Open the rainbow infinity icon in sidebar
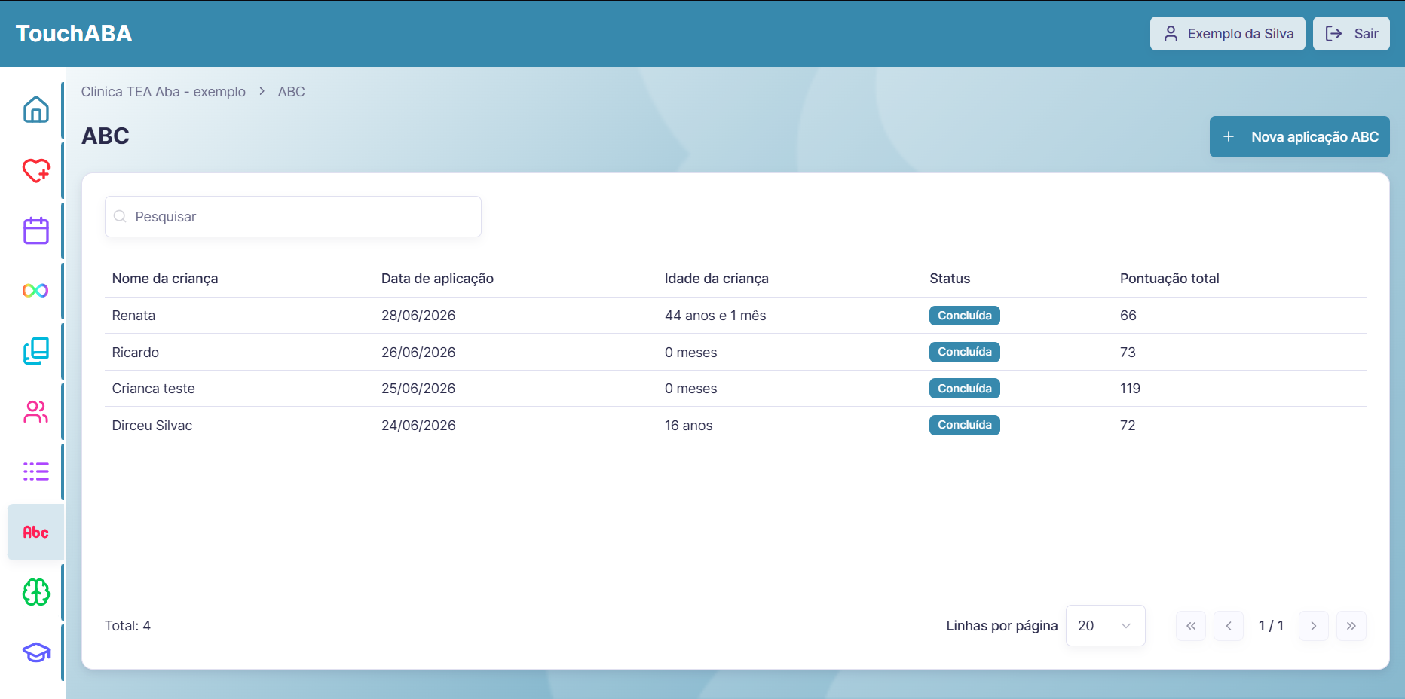The image size is (1405, 699). [x=35, y=291]
